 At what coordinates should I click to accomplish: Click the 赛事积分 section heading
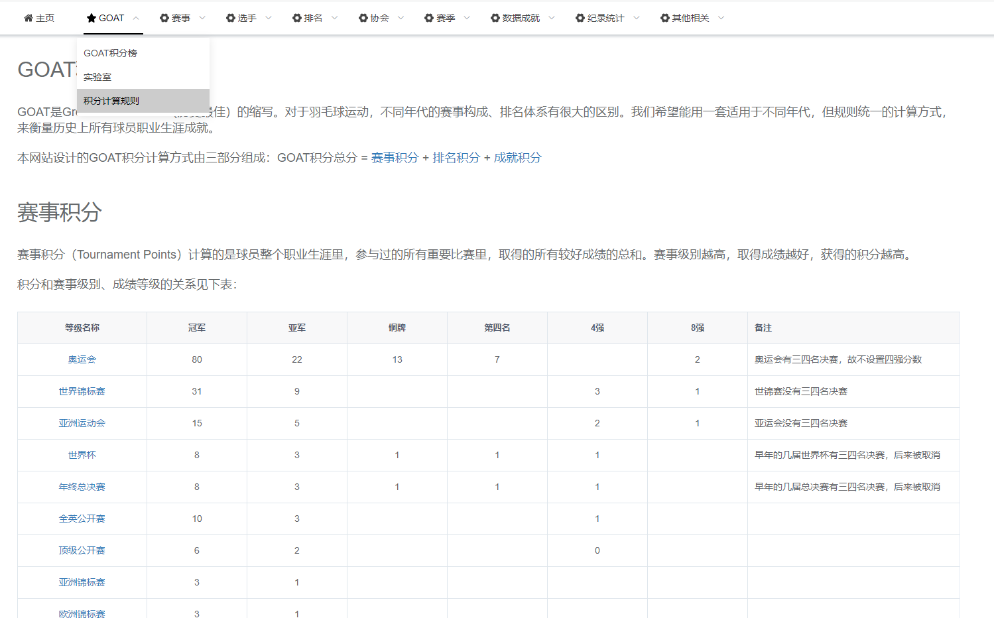[60, 212]
